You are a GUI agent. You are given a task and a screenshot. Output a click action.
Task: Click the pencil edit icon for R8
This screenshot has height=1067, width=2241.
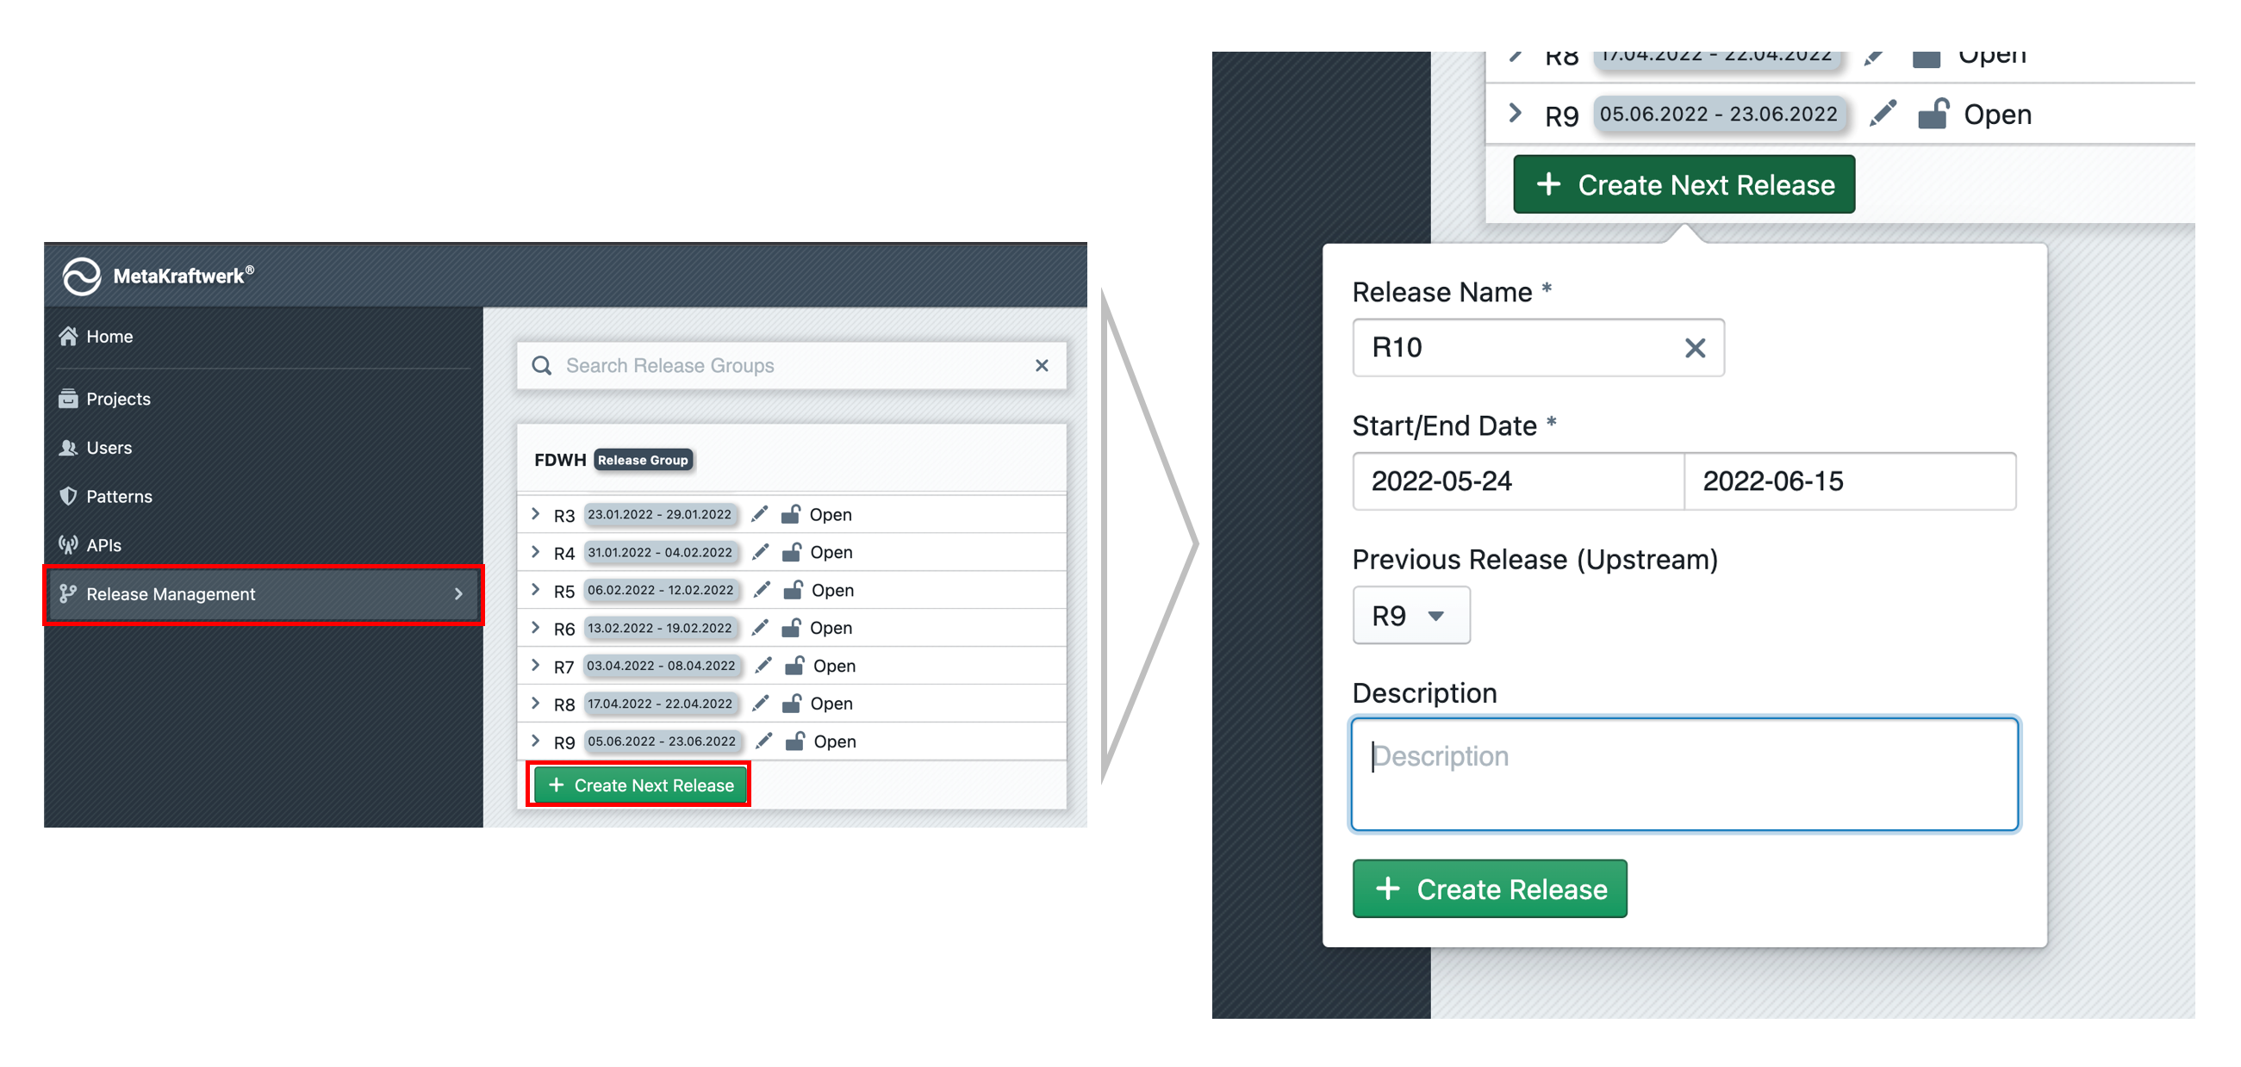[x=759, y=703]
